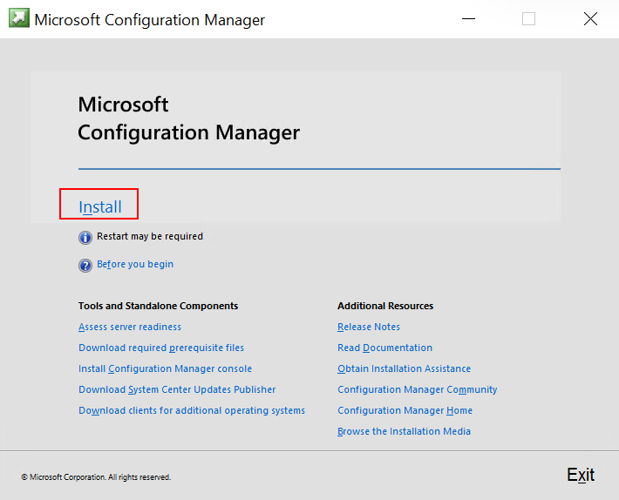Select Download clients for additional operating systems
This screenshot has height=500, width=619.
click(192, 410)
